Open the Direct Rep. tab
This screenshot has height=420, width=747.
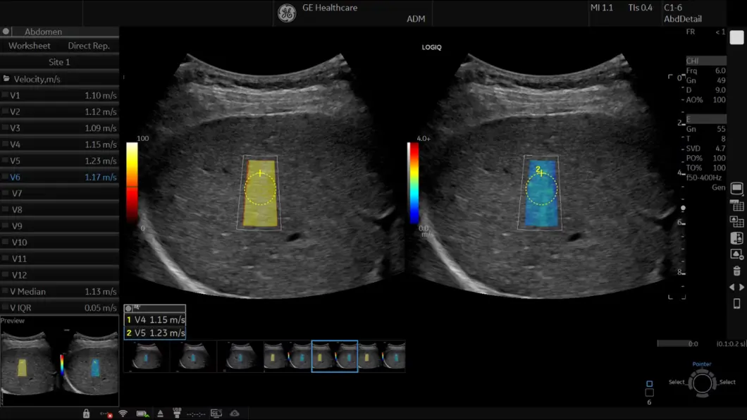click(89, 46)
